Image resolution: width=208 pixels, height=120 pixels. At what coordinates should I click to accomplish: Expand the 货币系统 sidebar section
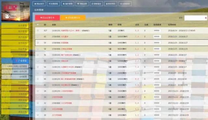15,43
